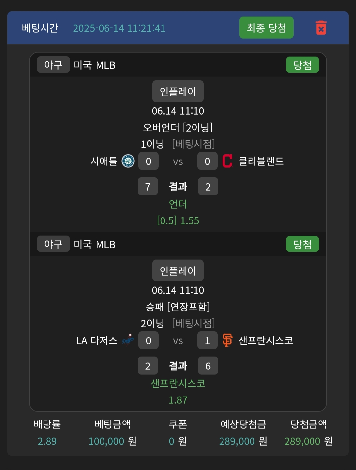Click the 언더 pick result text
This screenshot has height=470, width=356.
(178, 204)
